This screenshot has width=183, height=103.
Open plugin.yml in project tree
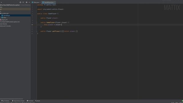tap(5, 20)
